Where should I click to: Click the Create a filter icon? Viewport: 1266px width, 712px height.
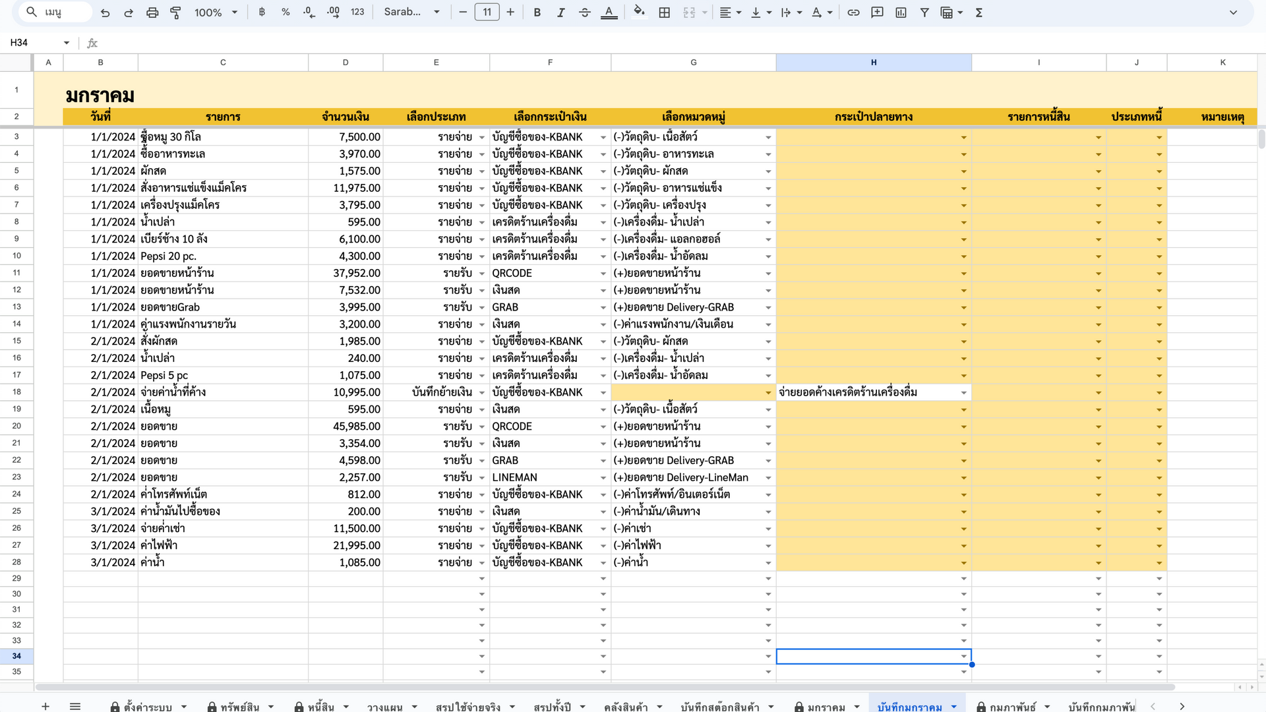924,13
